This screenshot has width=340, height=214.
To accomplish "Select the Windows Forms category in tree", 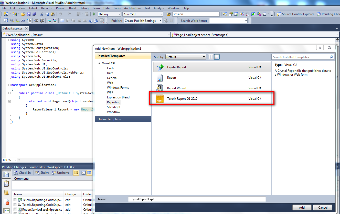I will click(x=118, y=88).
